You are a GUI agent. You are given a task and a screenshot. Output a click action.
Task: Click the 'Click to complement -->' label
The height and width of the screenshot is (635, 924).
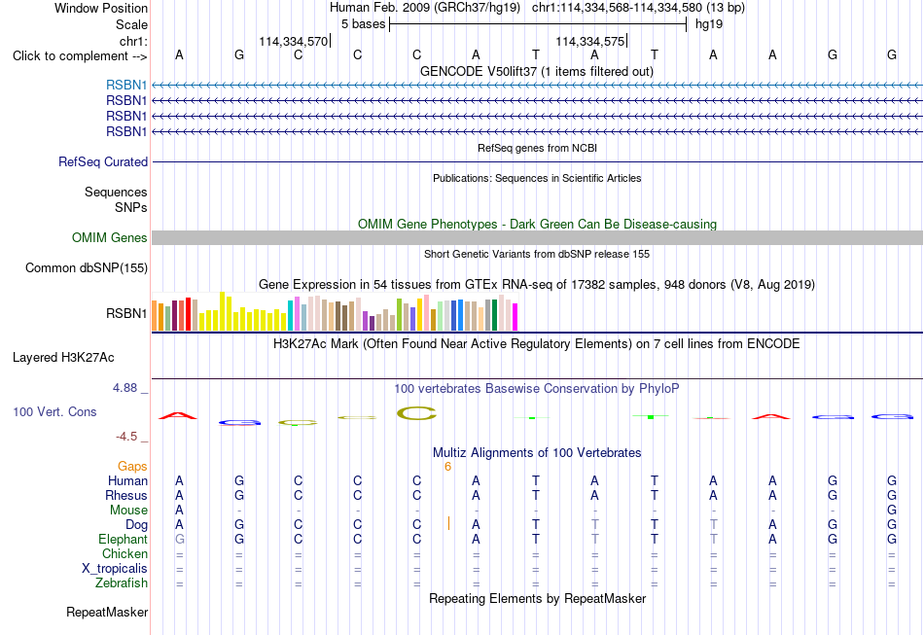tap(80, 56)
